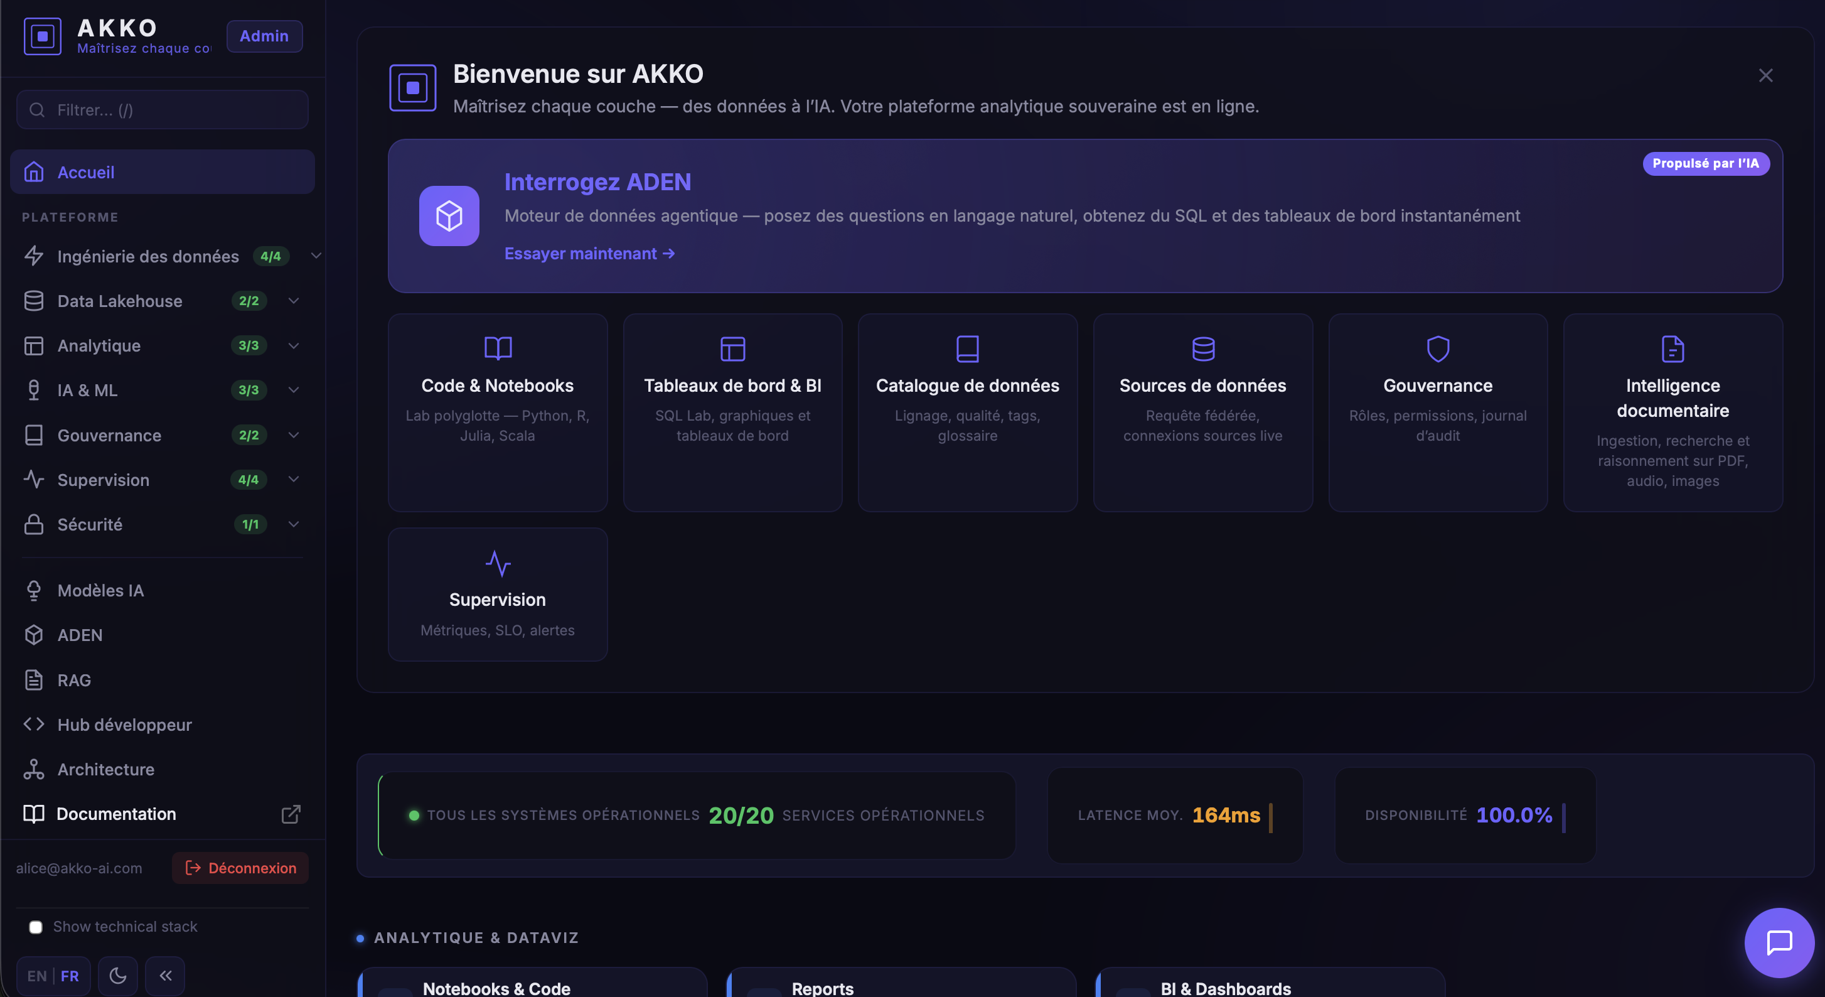Click Essayer maintenant link
1825x997 pixels.
pos(589,253)
